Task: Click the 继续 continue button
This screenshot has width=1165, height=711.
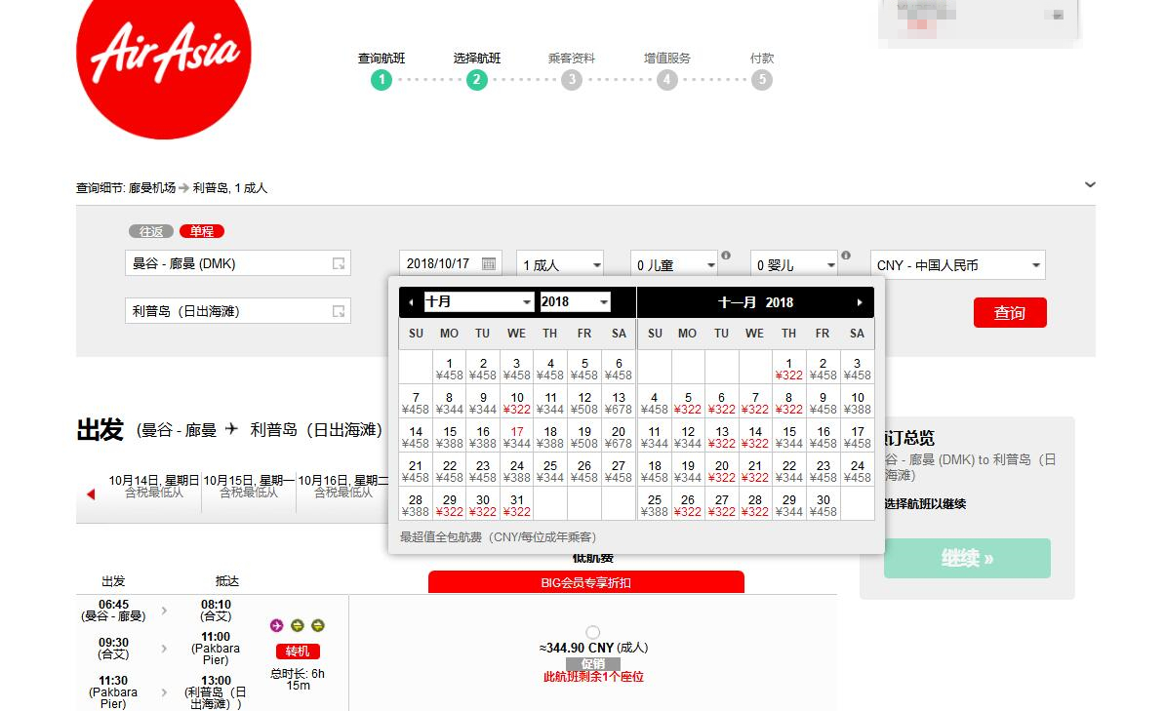Action: [x=966, y=558]
